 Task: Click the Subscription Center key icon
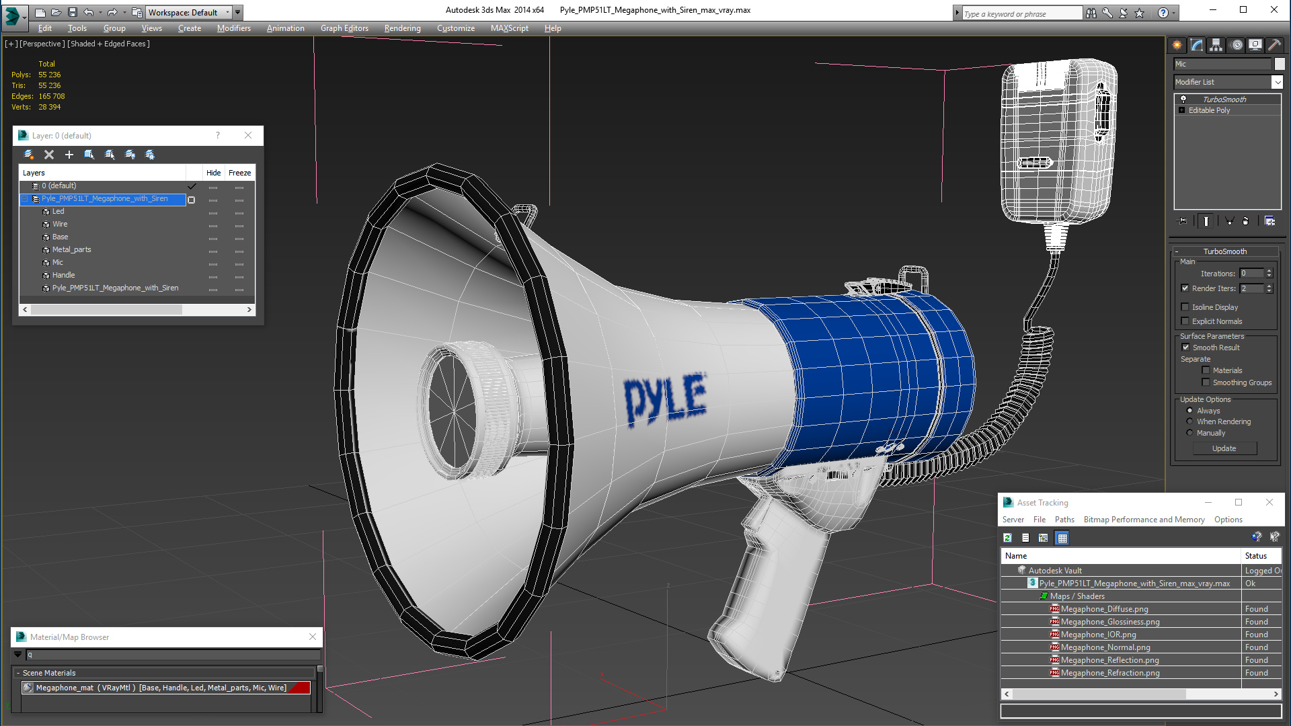click(1107, 13)
